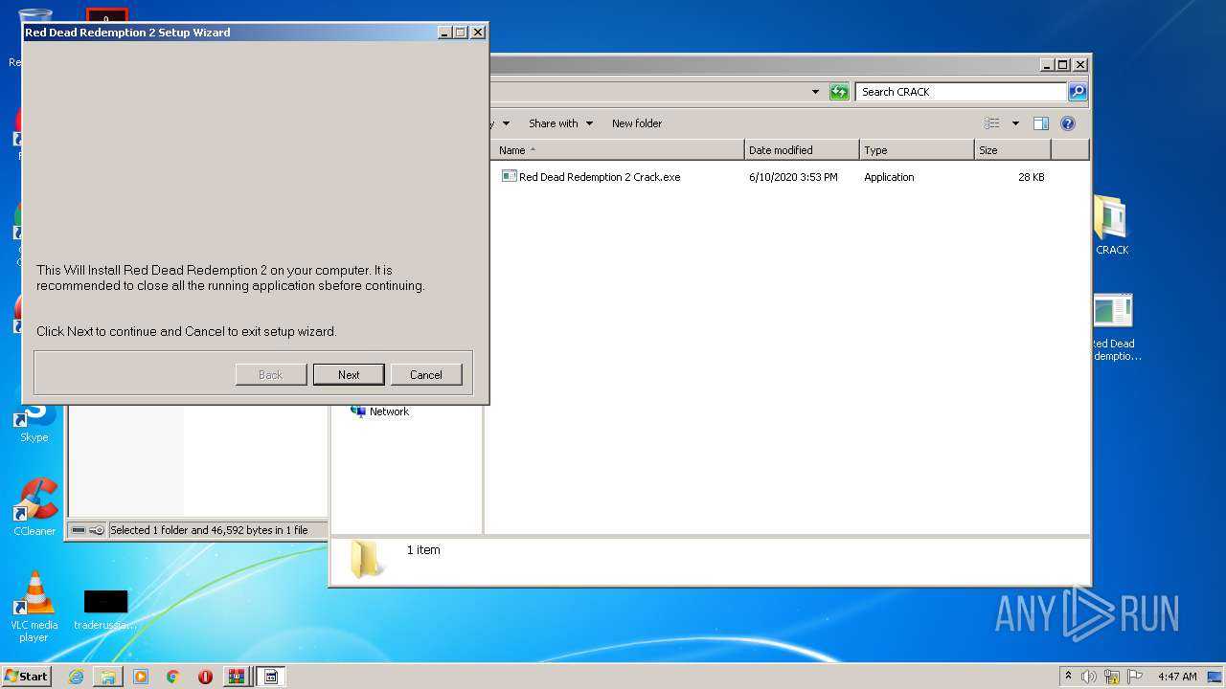Select Red Dead Redemption desktop archive icon

(x=1113, y=327)
